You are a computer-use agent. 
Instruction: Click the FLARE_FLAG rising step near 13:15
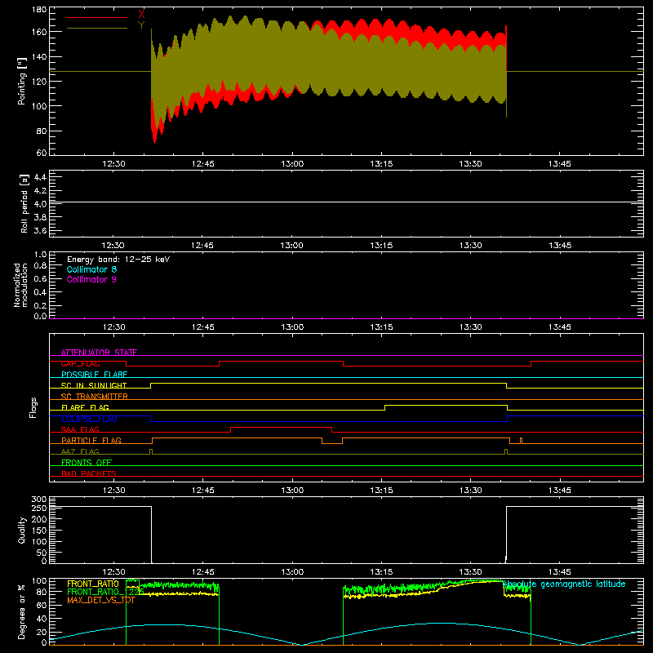click(x=384, y=407)
